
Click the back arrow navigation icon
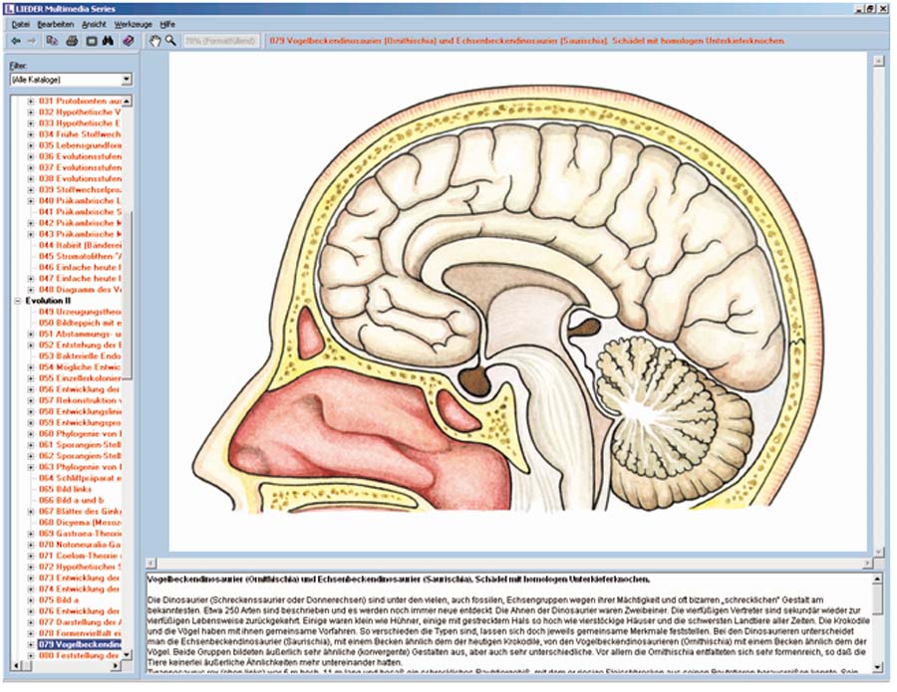coord(15,41)
